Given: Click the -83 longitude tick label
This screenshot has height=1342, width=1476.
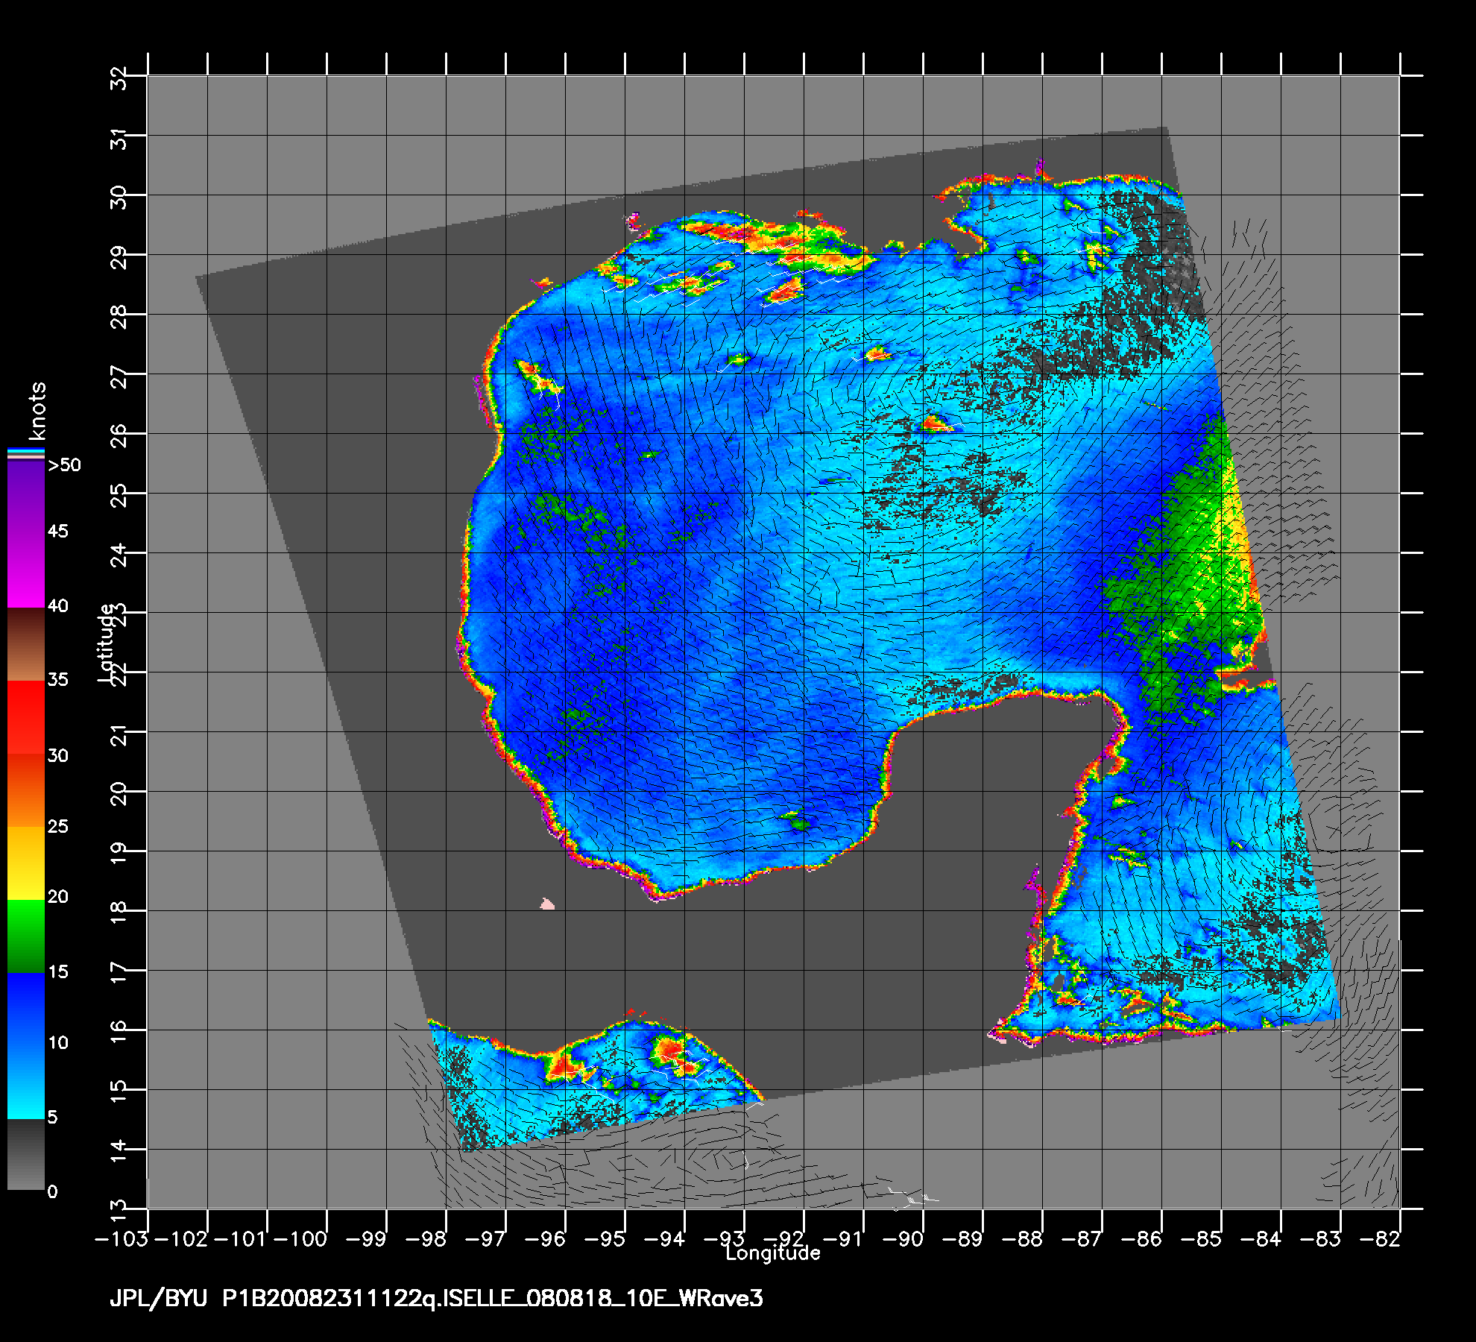Looking at the screenshot, I should pos(1321,1239).
